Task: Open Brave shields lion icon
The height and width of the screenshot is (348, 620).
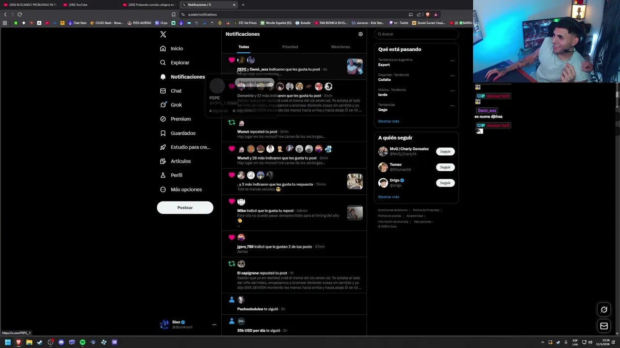Action: coord(428,14)
